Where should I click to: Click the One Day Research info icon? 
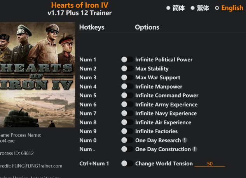pos(185,140)
